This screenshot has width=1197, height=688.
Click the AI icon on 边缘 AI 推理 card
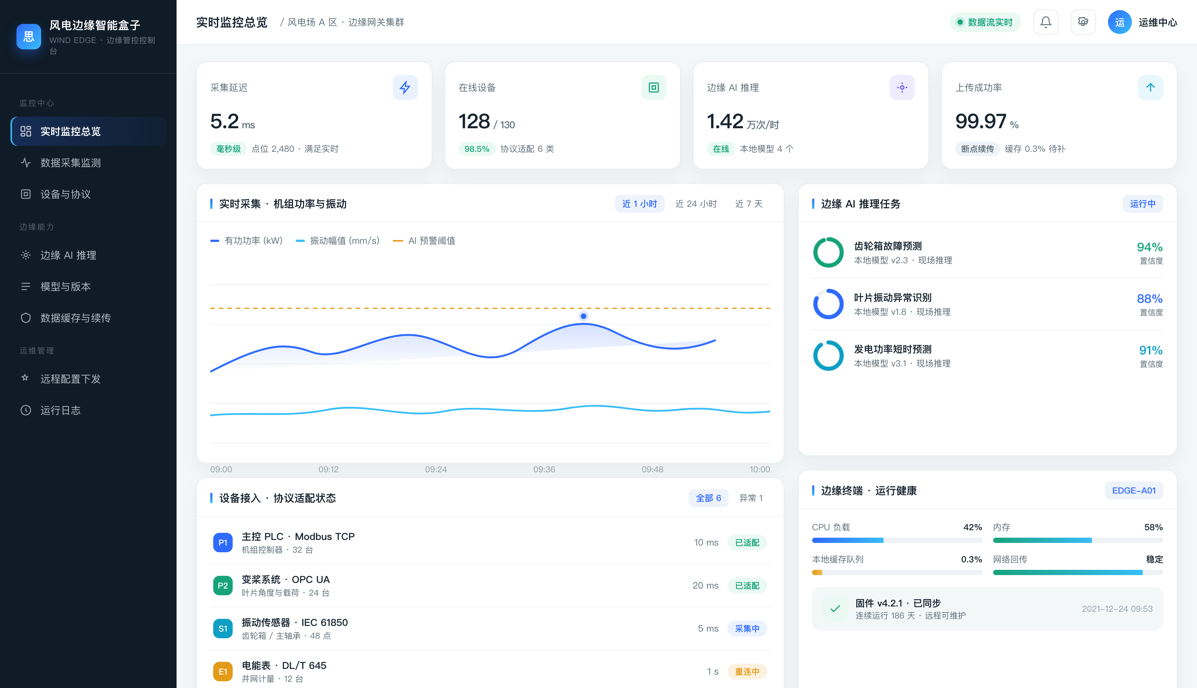pos(901,87)
